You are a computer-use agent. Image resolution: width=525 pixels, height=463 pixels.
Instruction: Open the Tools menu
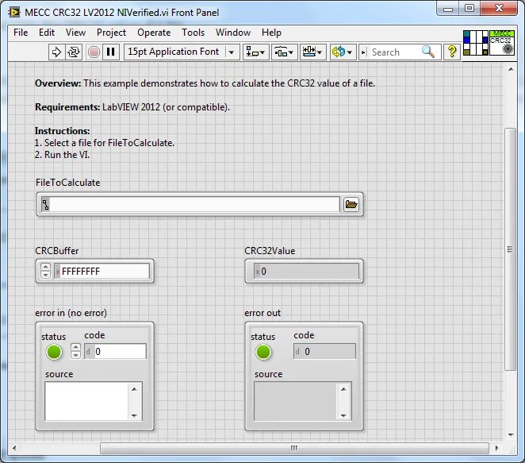(194, 33)
